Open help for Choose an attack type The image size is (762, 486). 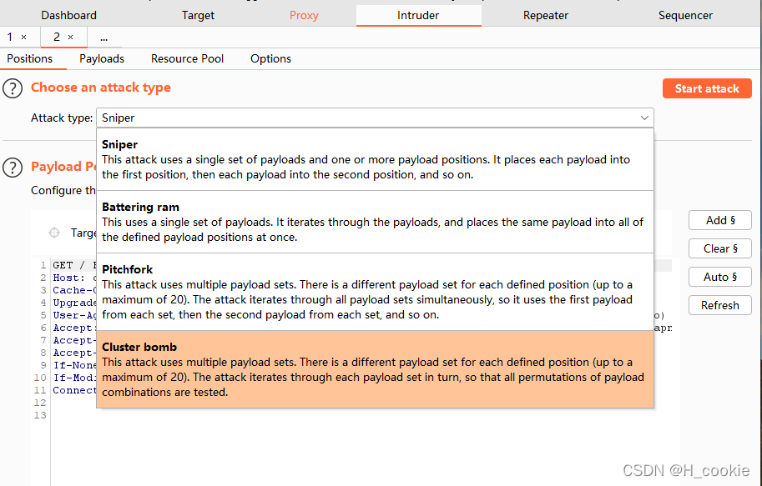point(13,89)
